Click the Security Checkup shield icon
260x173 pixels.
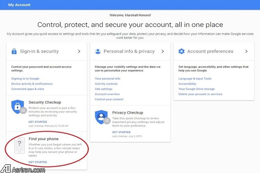click(x=18, y=107)
